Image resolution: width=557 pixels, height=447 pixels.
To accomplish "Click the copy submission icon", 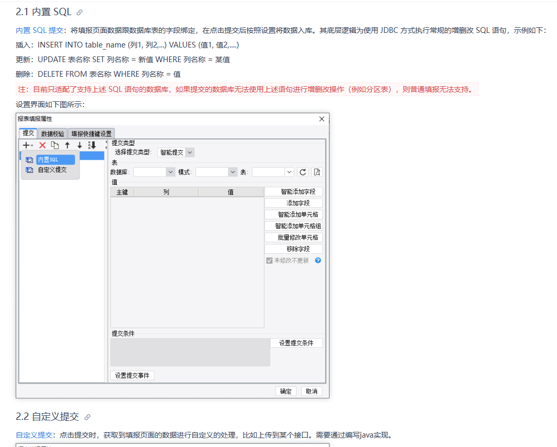I will tap(55, 145).
